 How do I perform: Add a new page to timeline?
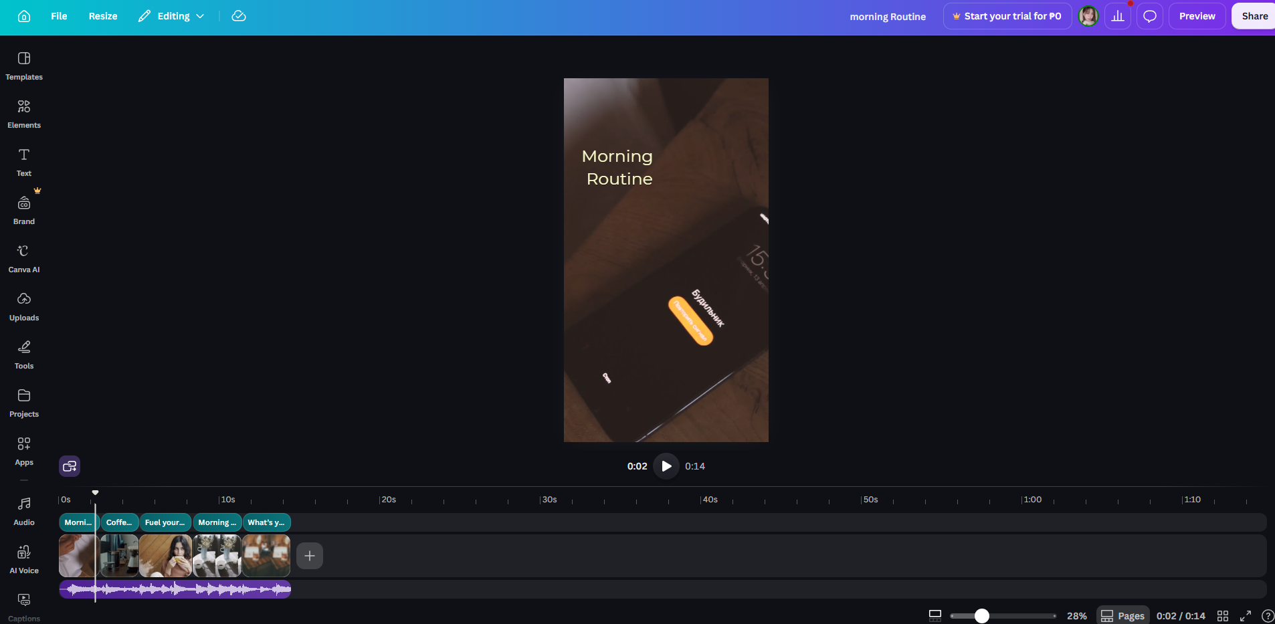click(x=310, y=556)
